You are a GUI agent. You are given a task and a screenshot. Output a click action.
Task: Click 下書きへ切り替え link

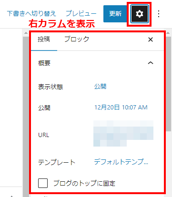click(31, 13)
